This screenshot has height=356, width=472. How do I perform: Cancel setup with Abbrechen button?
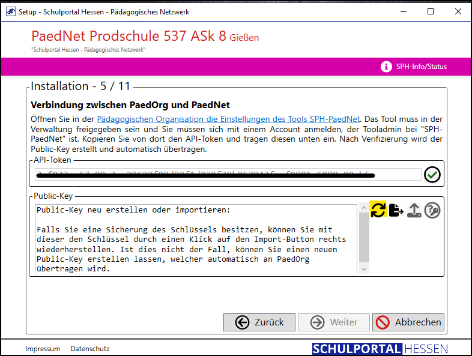(408, 322)
